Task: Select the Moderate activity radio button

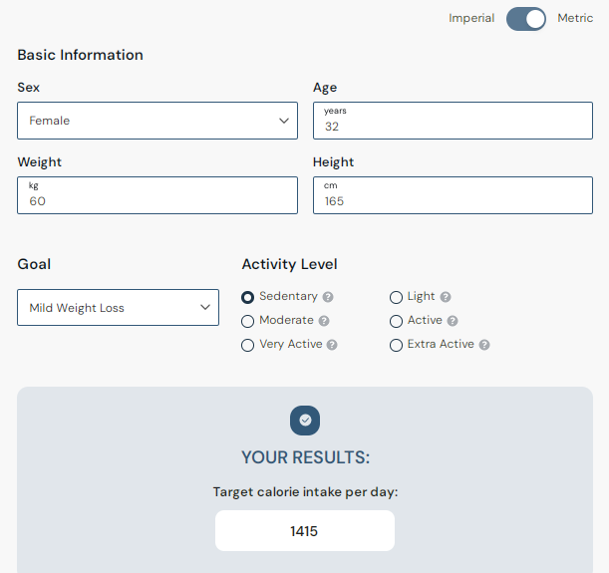Action: point(247,321)
